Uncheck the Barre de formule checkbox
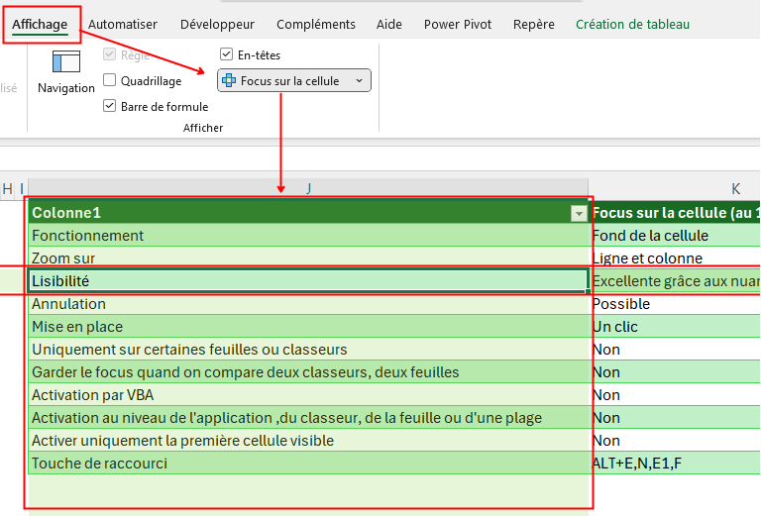 [x=110, y=106]
